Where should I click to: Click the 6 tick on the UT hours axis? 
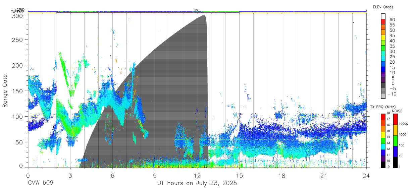pyautogui.click(x=112, y=176)
